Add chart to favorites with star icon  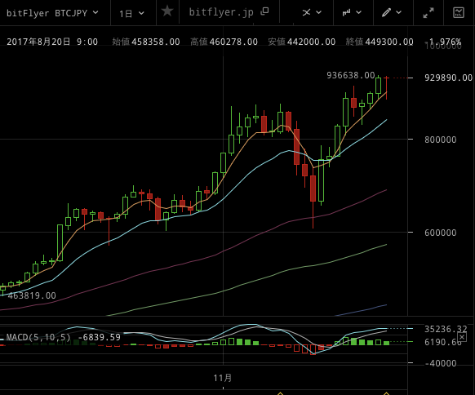coord(167,11)
